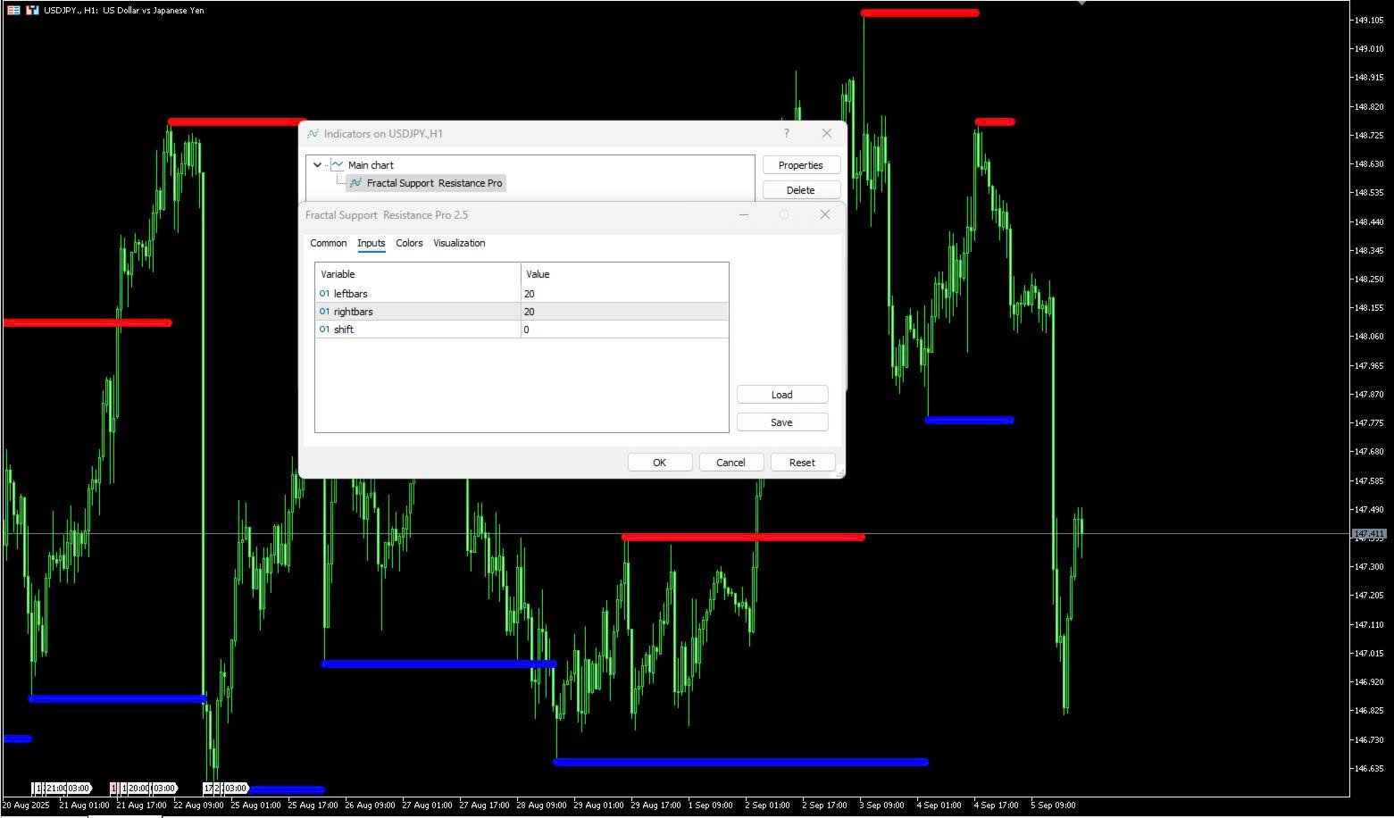
Task: Click the Main chart tree icon
Action: (x=338, y=165)
